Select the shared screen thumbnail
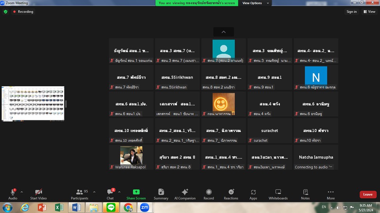Screen dimensions: 380x213 tap(33, 103)
